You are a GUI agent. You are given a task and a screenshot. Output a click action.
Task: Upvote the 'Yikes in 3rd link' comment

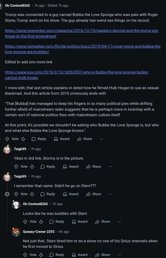tap(16, 166)
